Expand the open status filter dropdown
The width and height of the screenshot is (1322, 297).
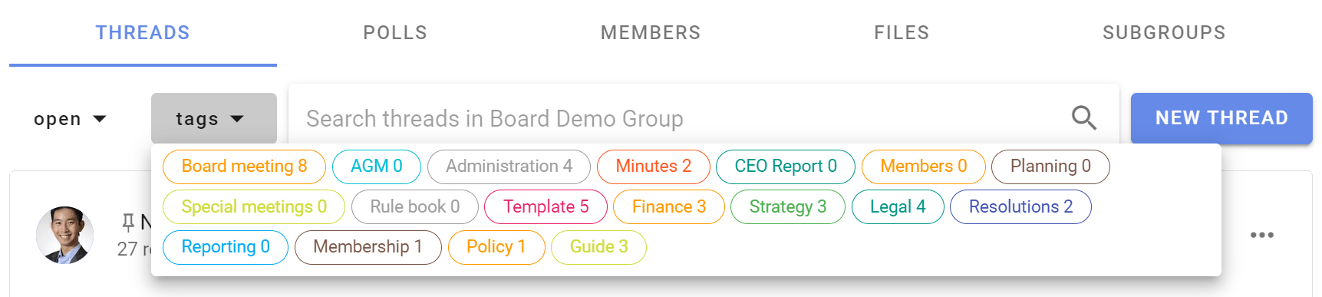(70, 119)
